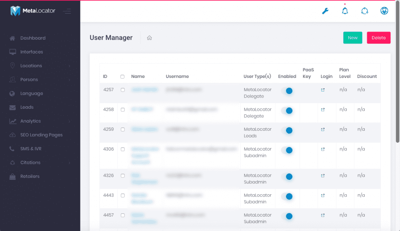
Task: Open Dashboard in the sidebar
Action: [x=33, y=38]
